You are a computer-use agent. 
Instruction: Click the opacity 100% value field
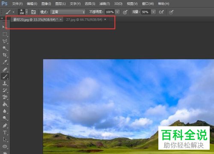pos(110,12)
